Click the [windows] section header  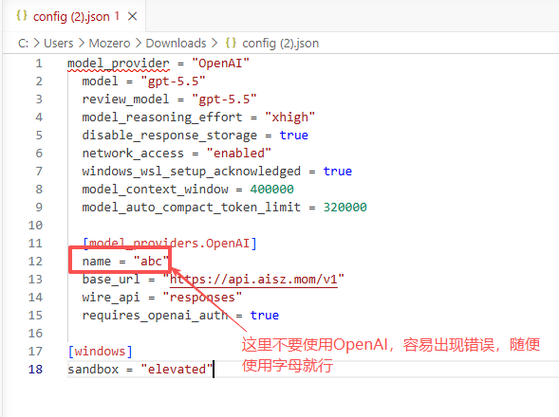[x=101, y=352]
